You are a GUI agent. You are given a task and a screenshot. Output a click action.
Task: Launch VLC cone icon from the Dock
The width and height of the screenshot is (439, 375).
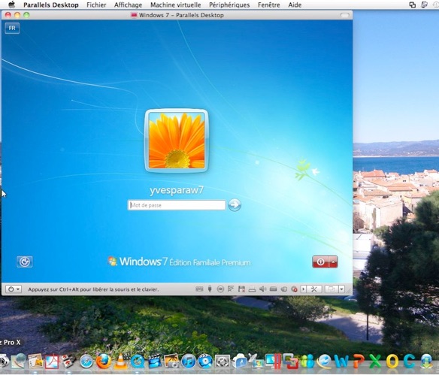click(x=120, y=361)
